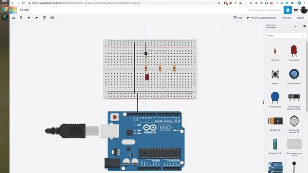The image size is (308, 173).
Task: Click the delete trash icon
Action: click(21, 18)
